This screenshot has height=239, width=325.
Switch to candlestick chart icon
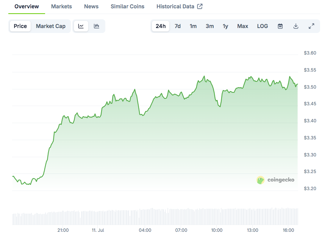(96, 26)
